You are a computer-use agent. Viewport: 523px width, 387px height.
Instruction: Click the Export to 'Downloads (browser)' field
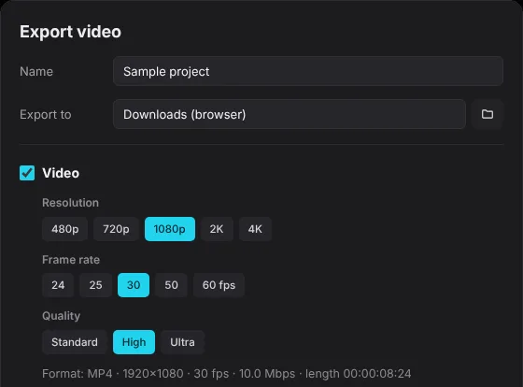290,114
